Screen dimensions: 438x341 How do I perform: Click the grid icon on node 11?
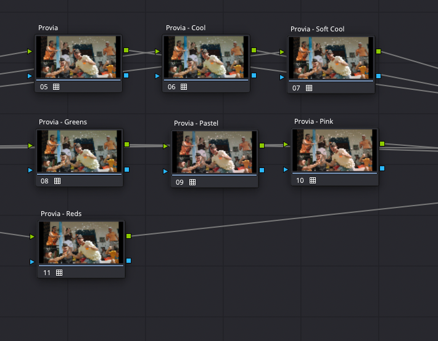pos(59,272)
